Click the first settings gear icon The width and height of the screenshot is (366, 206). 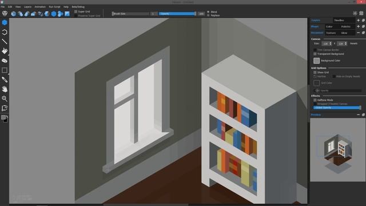(x=355, y=13)
